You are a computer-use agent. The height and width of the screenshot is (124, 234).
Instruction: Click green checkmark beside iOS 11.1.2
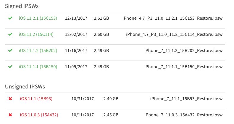[x=10, y=51]
